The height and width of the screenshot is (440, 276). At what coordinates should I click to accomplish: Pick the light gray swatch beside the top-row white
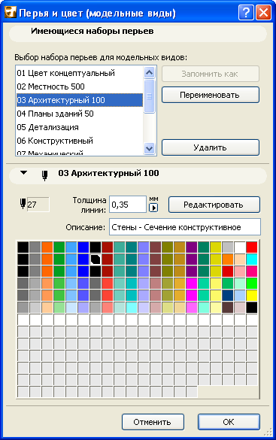coord(228,247)
